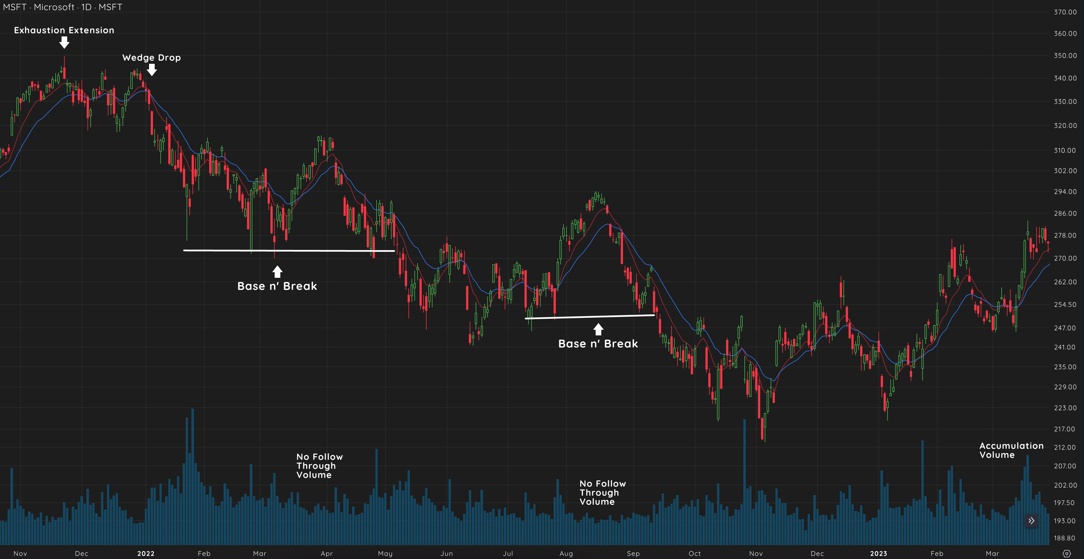Click the 229.00 price axis label

click(x=1065, y=387)
